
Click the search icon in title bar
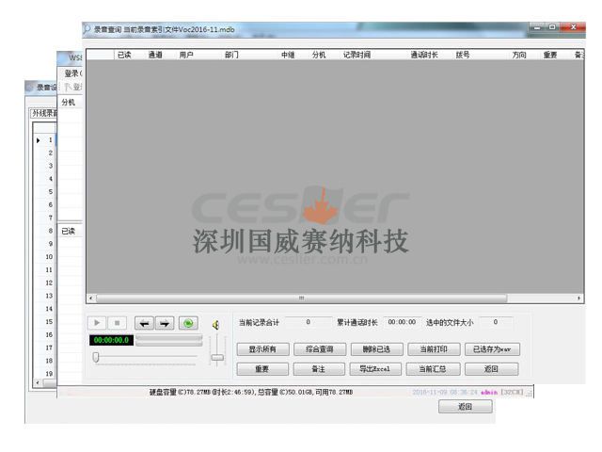(x=87, y=29)
